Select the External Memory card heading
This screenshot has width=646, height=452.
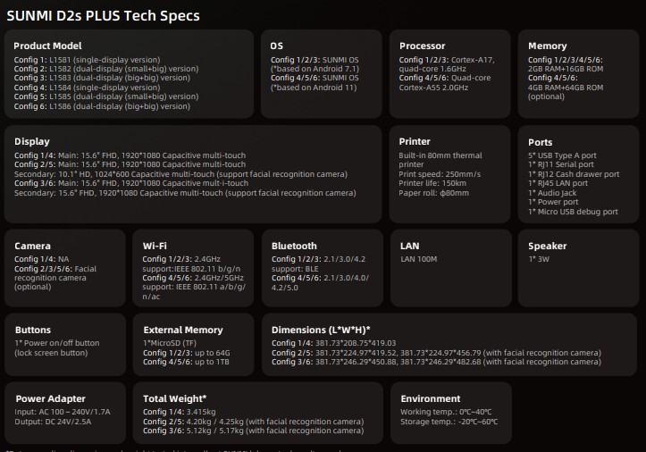183,330
